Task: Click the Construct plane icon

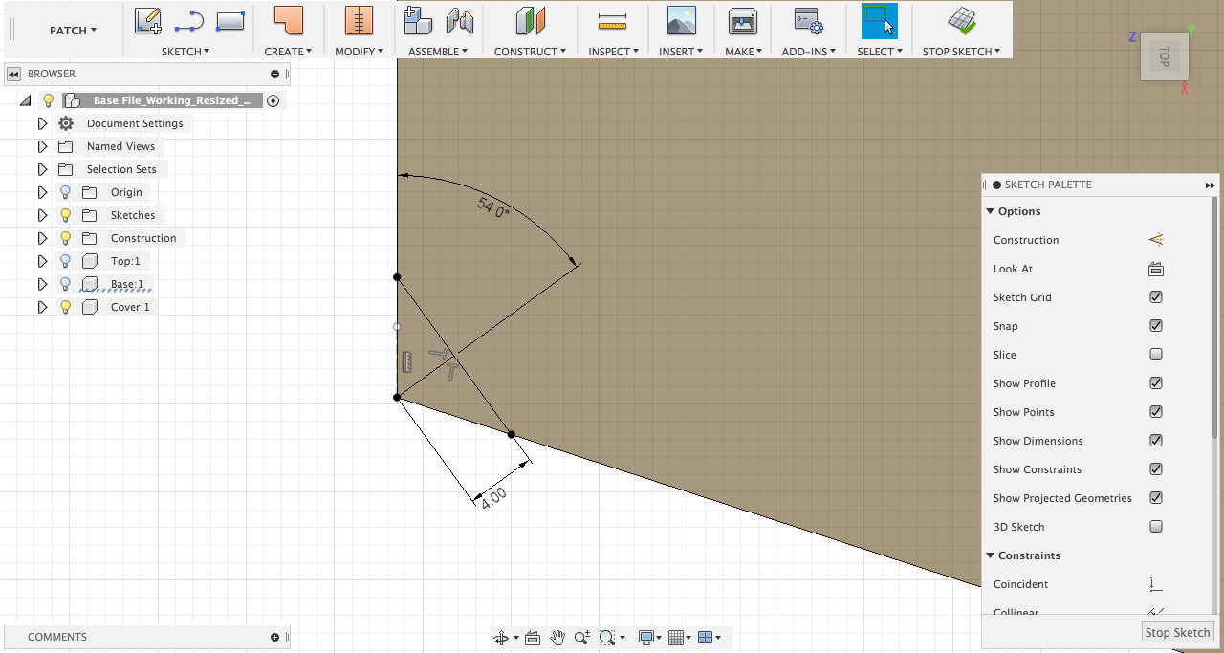Action: click(x=530, y=20)
